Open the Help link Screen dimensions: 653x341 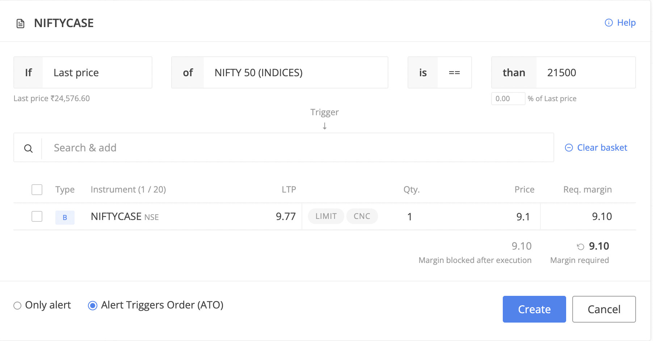click(626, 23)
